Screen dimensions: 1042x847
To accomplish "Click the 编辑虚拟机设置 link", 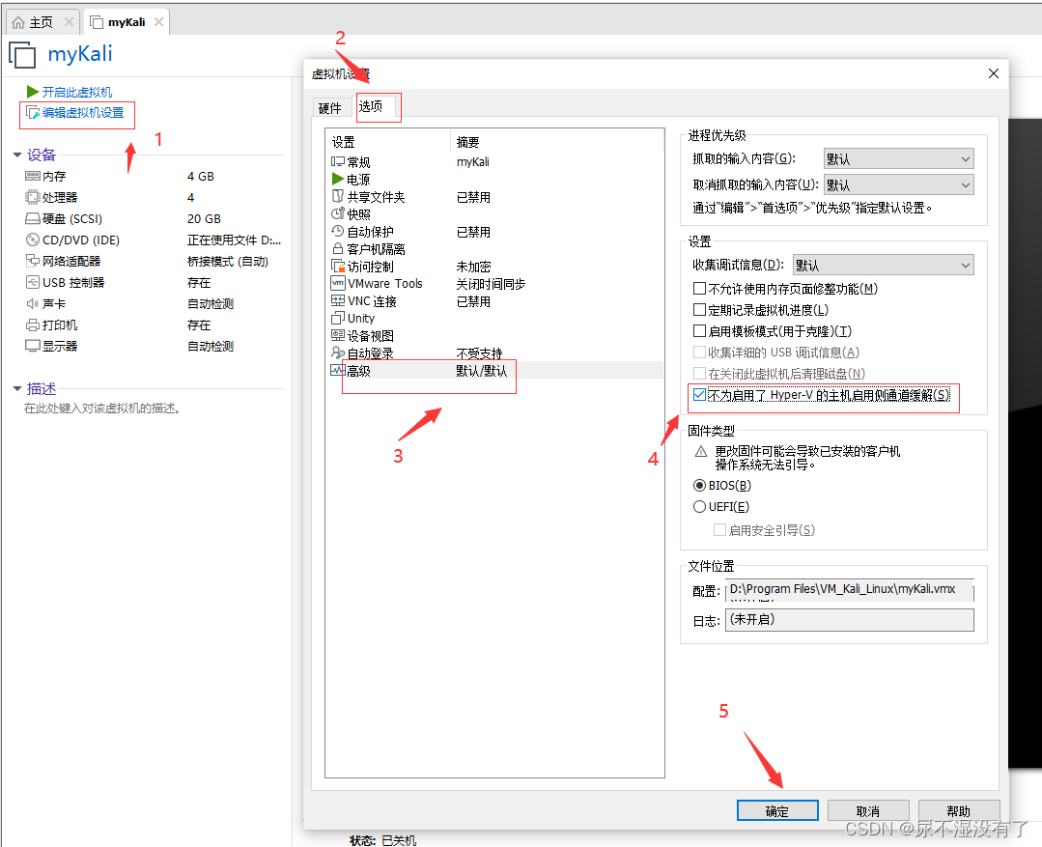I will click(83, 112).
